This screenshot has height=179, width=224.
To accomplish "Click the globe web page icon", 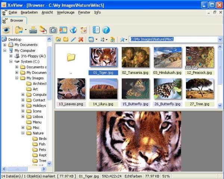I will [73, 30].
